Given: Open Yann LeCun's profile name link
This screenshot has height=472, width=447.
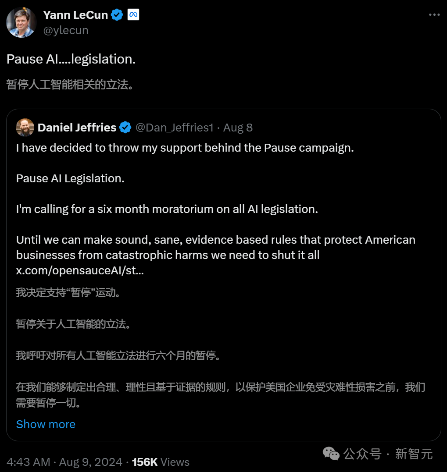Looking at the screenshot, I should point(75,15).
